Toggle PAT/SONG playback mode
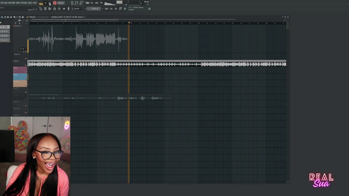Screen dimensions: 349x196 (41, 3)
